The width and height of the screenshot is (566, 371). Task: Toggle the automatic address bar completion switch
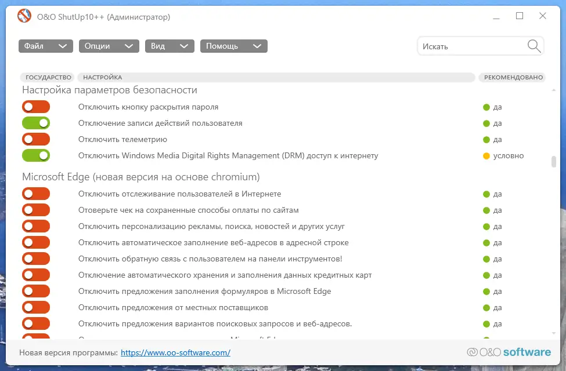(x=36, y=242)
